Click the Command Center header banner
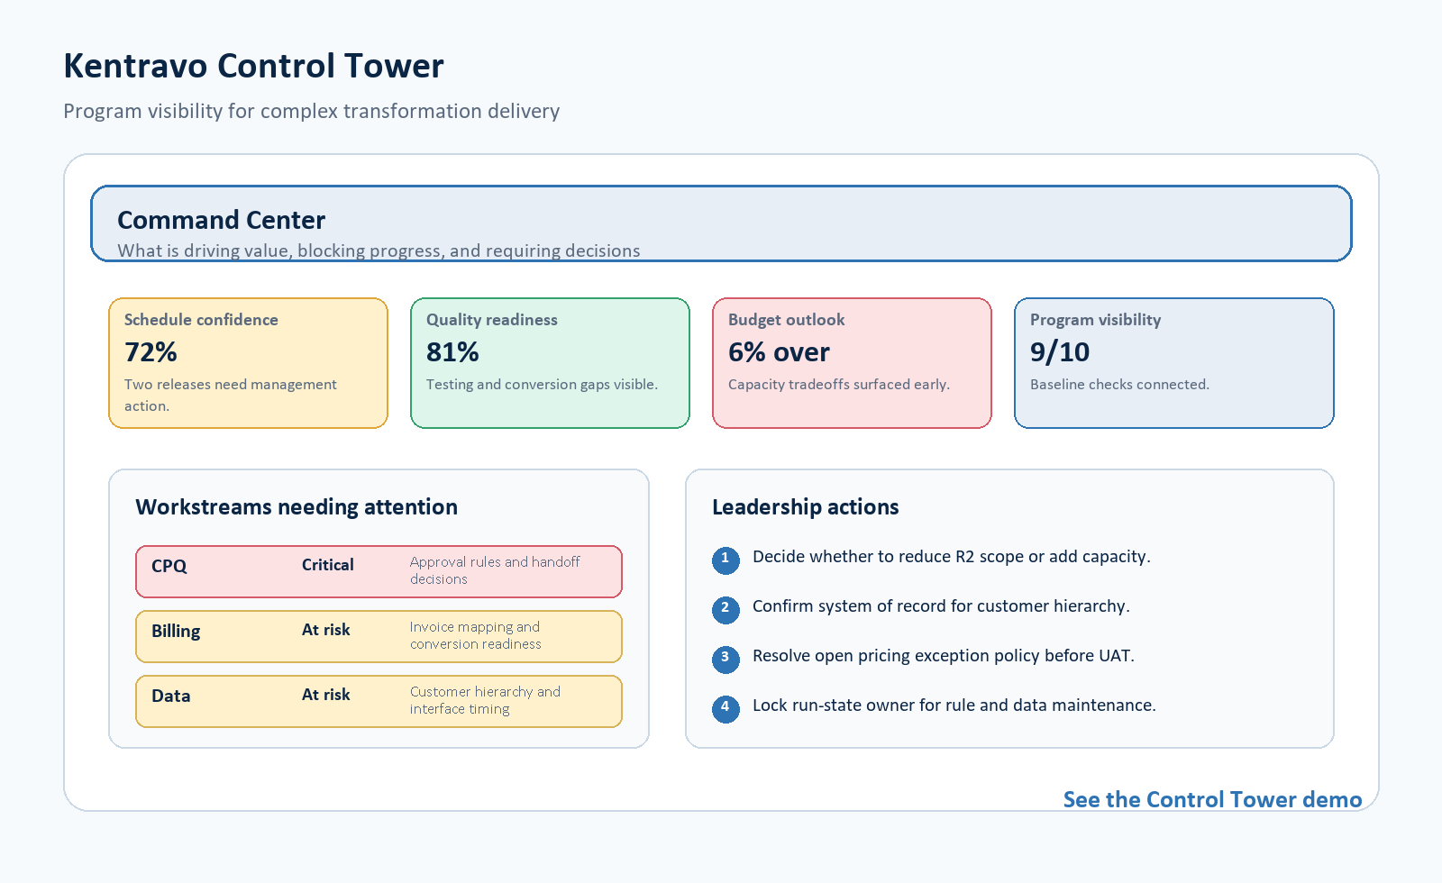Viewport: 1442px width, 883px height. [x=721, y=223]
